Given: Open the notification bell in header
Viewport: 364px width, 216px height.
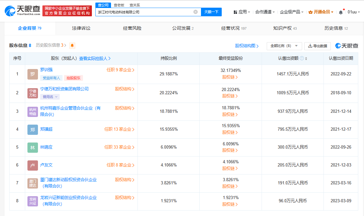Looking at the screenshot, I should tap(341, 12).
